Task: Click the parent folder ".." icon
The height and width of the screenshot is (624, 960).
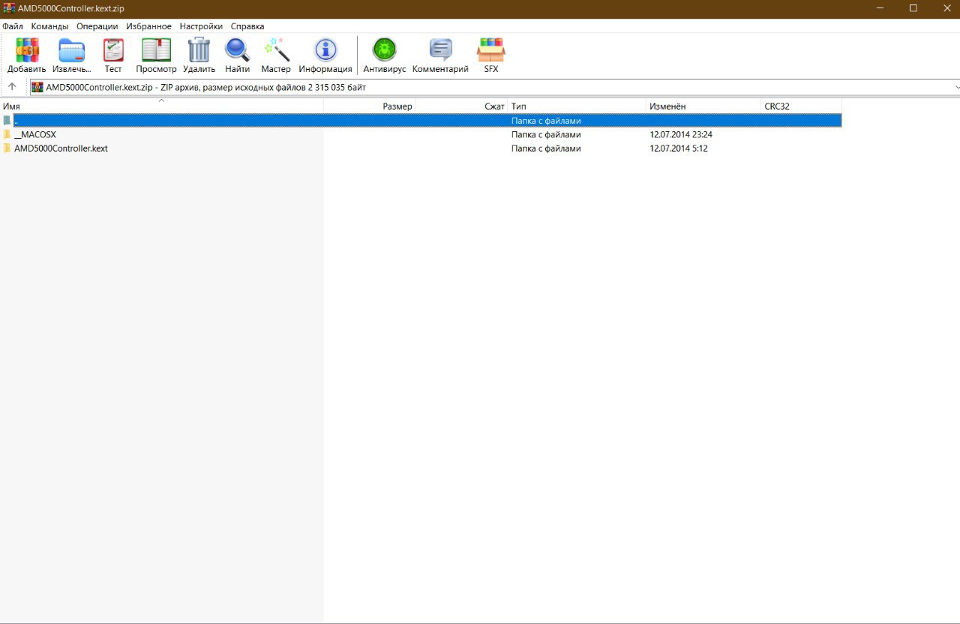Action: pos(7,121)
